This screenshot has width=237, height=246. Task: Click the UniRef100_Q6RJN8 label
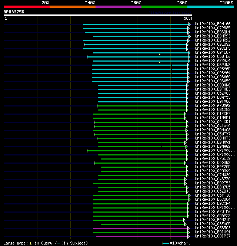(x=213, y=65)
